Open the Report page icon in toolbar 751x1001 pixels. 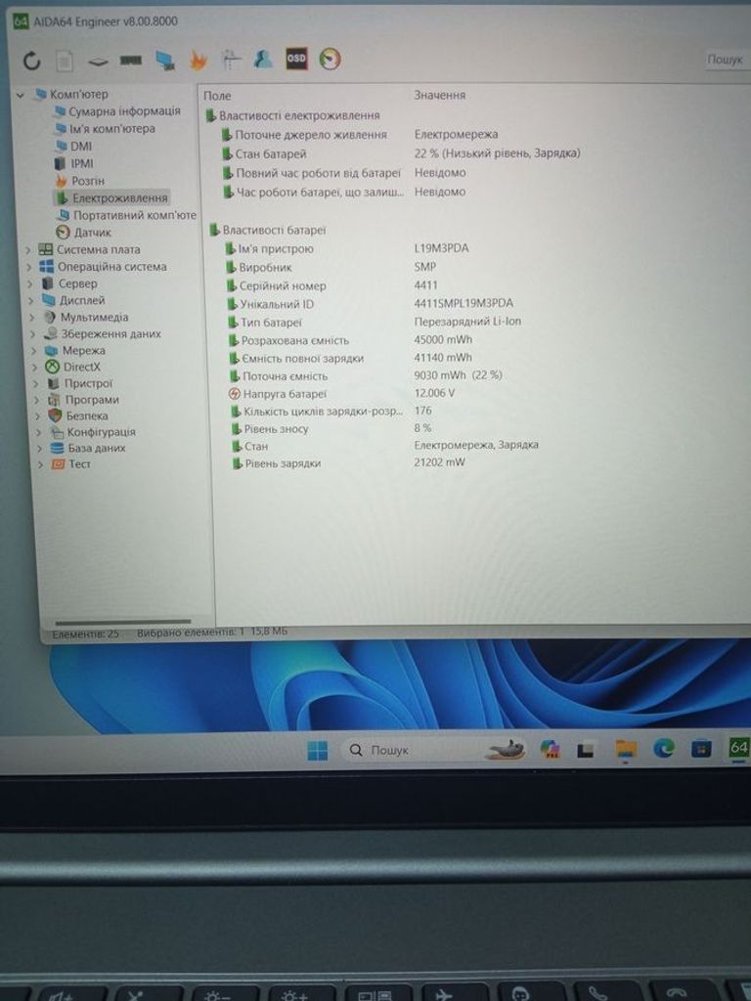pyautogui.click(x=65, y=62)
